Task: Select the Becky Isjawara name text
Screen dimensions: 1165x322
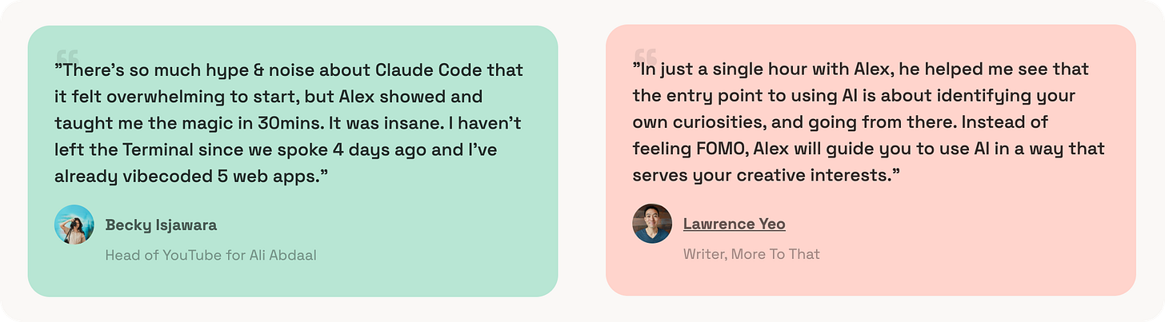Action: tap(161, 225)
